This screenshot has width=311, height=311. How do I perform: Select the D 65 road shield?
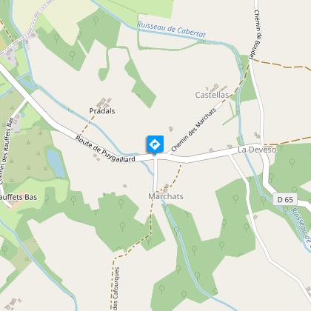pyautogui.click(x=285, y=199)
